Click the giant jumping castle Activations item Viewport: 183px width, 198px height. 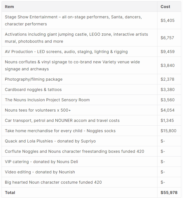tap(76, 38)
